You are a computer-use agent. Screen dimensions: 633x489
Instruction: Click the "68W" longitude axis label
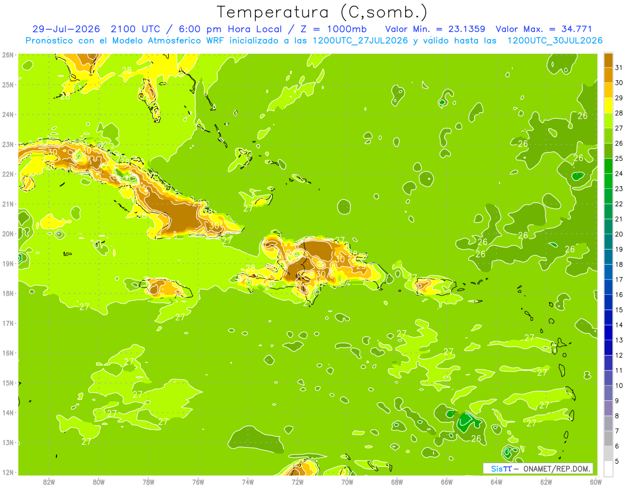(x=397, y=482)
